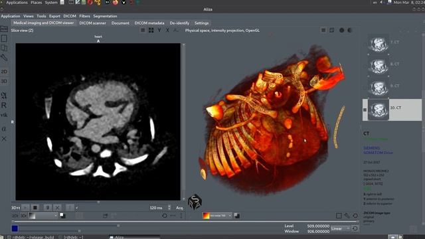Click the open folder icon in sidebar
Screen dimensions: 425x239
tap(4, 29)
